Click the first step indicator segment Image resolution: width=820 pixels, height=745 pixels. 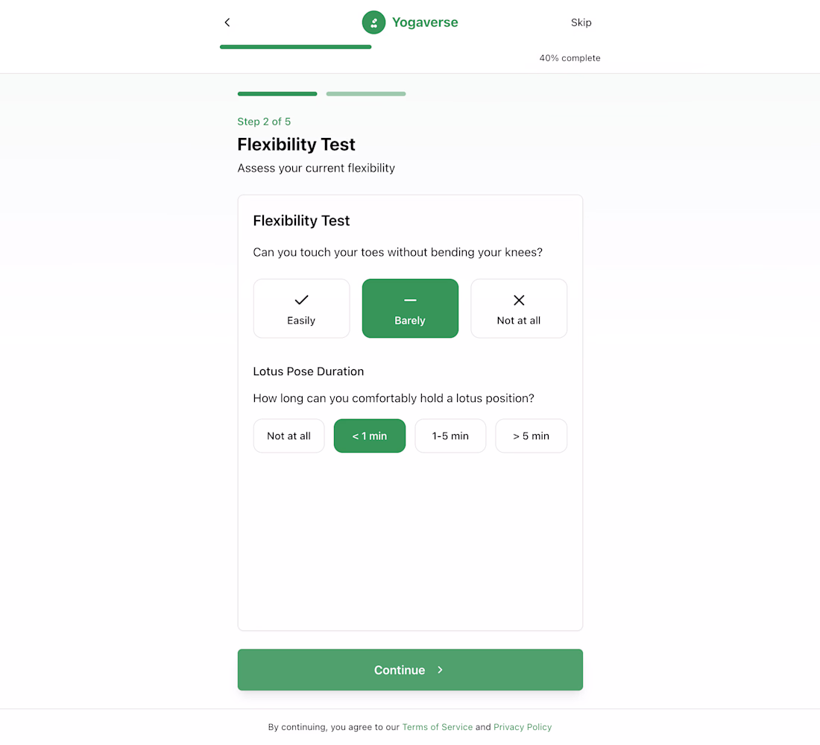(277, 94)
